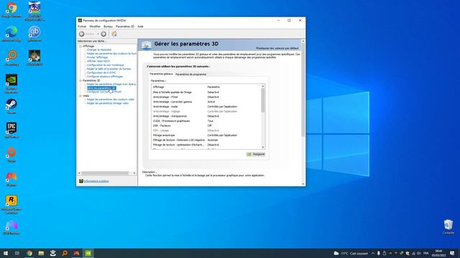Select Anticrénelage - FXAA setting row
Screen dimensions: 460x258
coord(206,97)
